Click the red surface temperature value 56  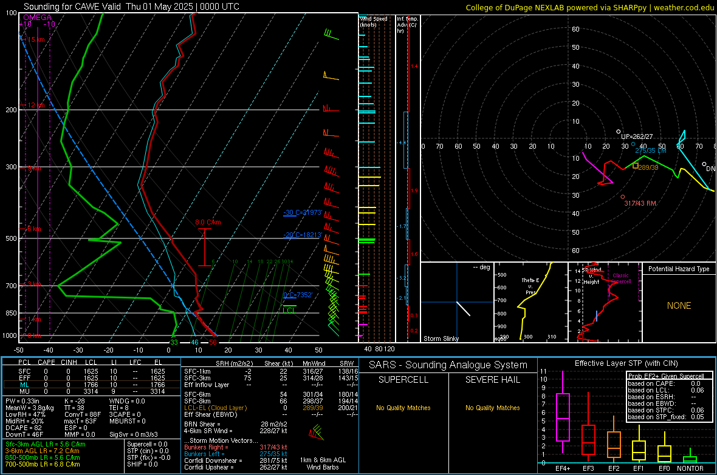click(213, 342)
